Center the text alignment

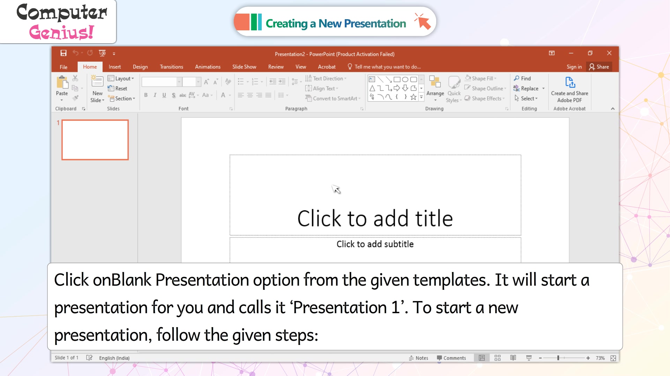pos(250,95)
